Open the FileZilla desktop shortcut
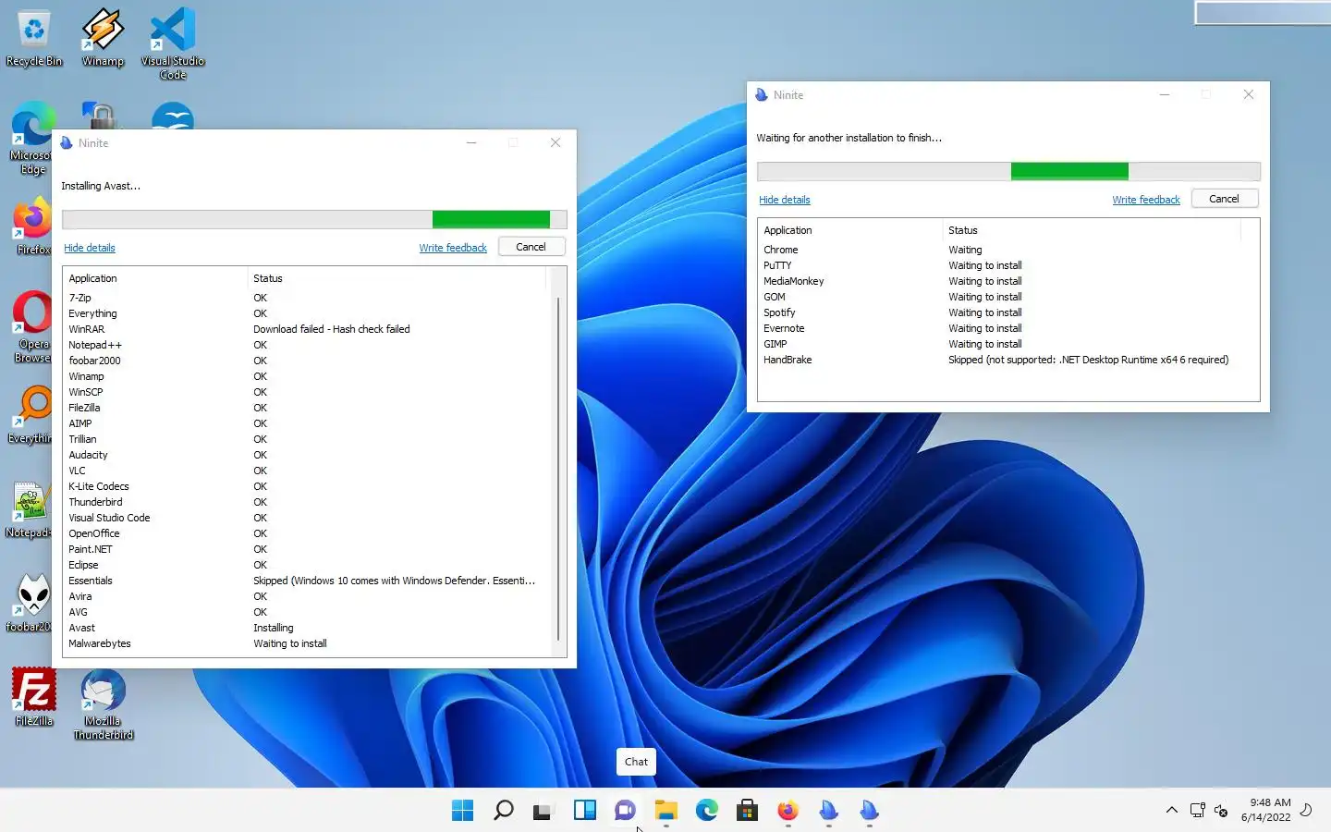The width and height of the screenshot is (1331, 832). tap(34, 697)
